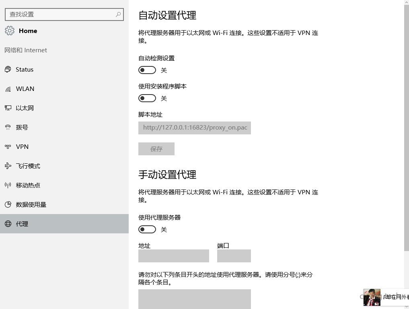Enable 自动检测设置 toggle
Screen dimensions: 409x309
pos(147,70)
